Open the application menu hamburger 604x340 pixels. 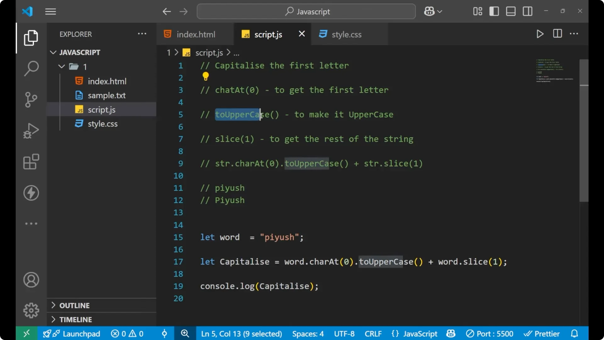(x=50, y=11)
